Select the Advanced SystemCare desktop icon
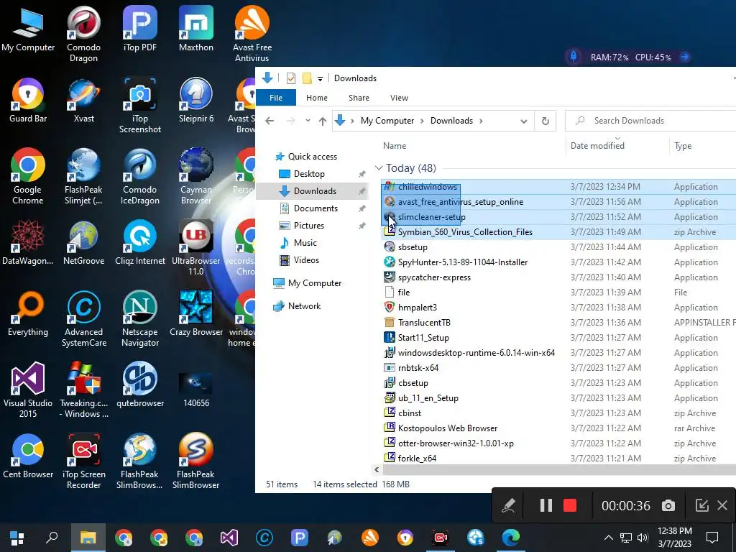Screen dimensions: 736x552 click(83, 318)
